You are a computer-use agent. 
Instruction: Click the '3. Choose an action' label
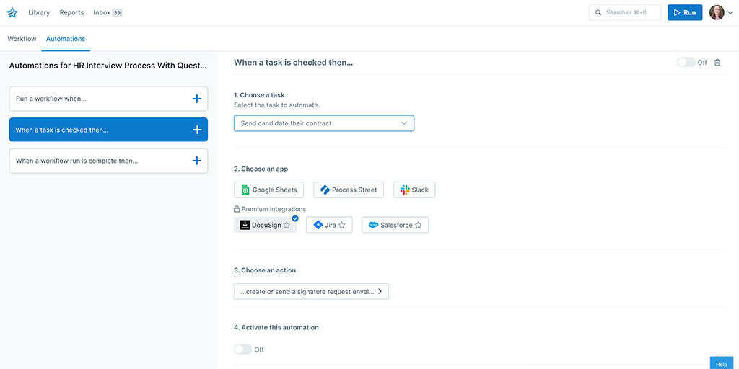(x=265, y=270)
